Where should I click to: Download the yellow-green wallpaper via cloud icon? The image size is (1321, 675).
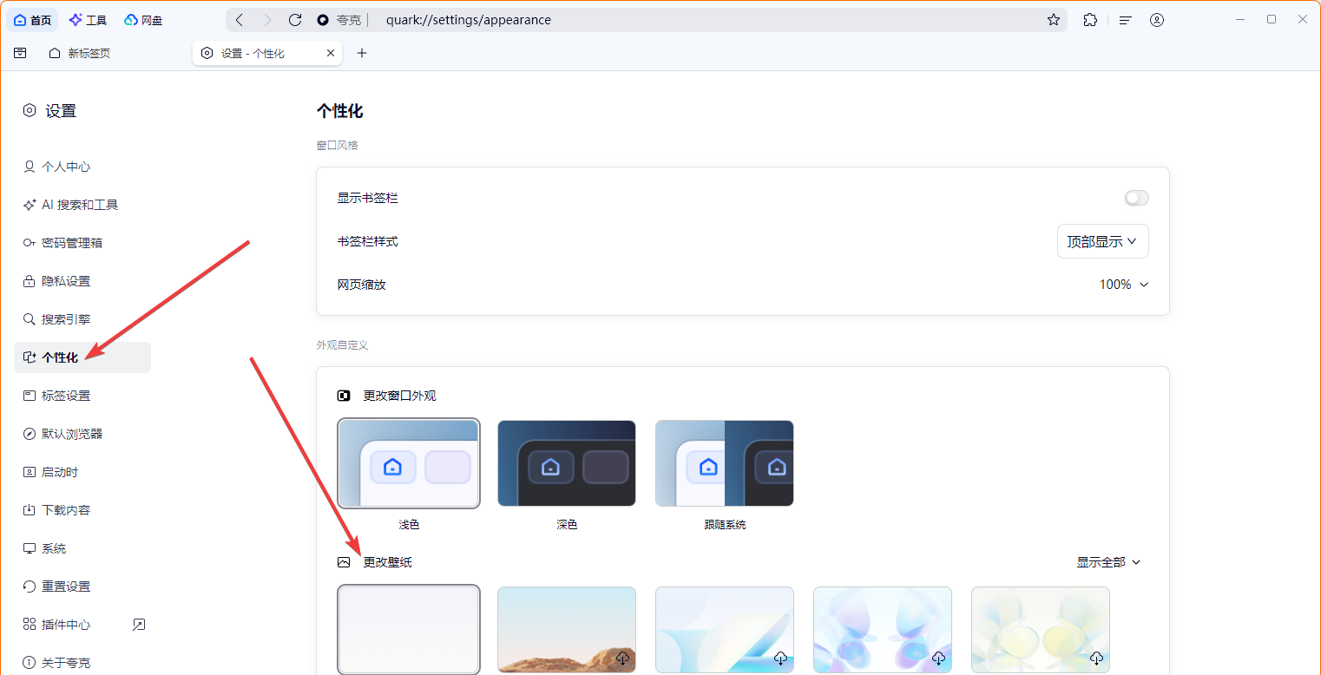tap(1097, 659)
